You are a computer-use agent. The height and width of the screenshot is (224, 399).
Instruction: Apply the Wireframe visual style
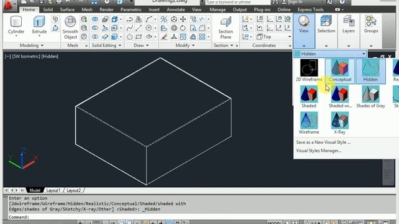click(x=309, y=123)
